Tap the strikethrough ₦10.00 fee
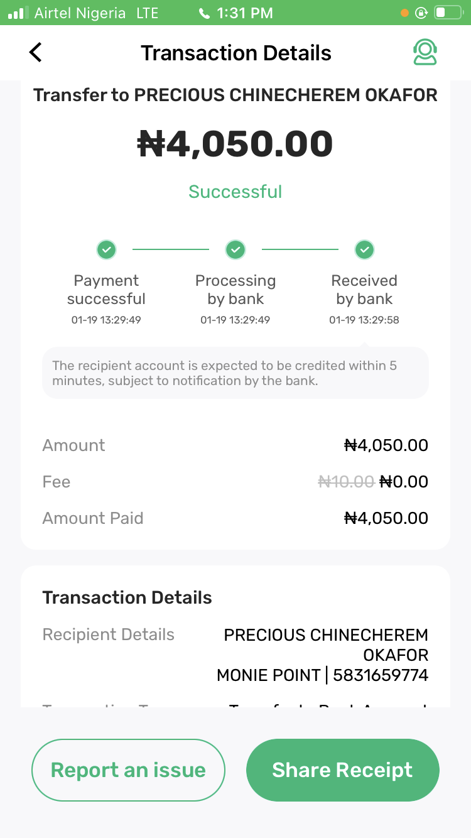 point(346,482)
